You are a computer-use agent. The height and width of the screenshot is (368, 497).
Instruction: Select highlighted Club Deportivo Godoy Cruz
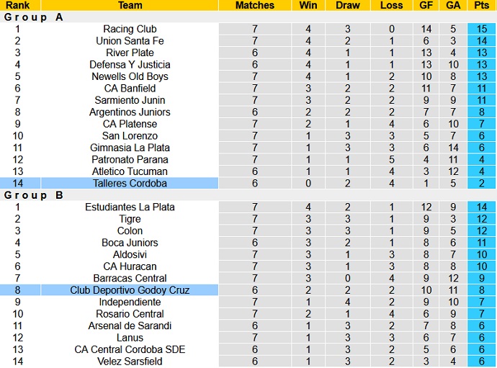[130, 290]
